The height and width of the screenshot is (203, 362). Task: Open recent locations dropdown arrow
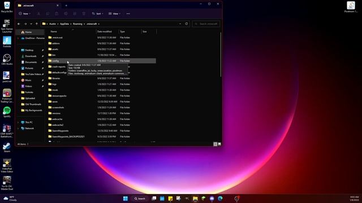pos(31,24)
